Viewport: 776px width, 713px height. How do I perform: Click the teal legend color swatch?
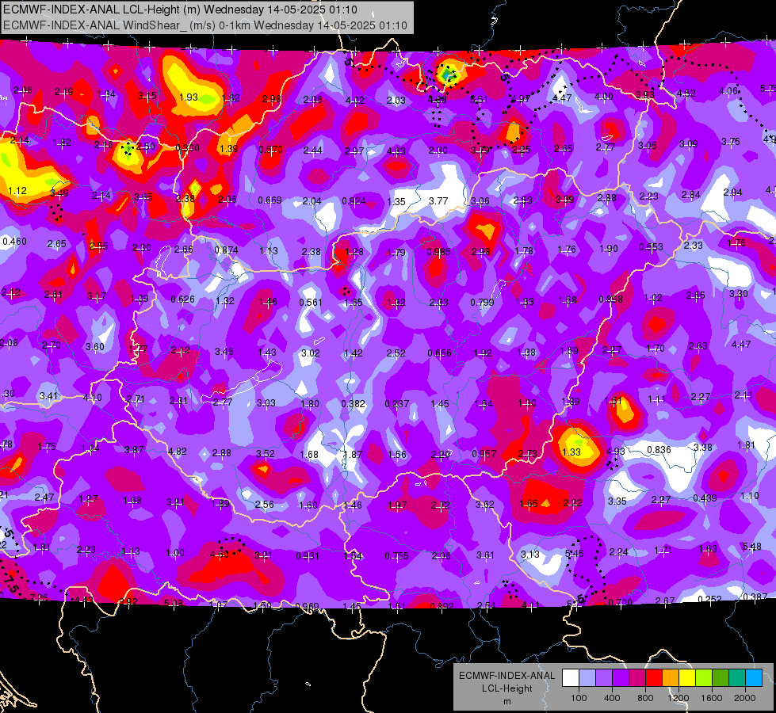point(737,677)
